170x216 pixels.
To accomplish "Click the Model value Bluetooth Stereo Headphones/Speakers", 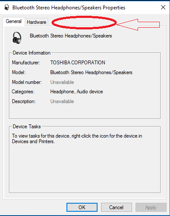I will pos(91,72).
